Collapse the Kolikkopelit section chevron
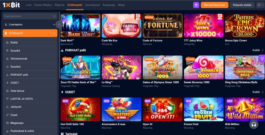This screenshot has height=135, width=265. [x=54, y=33]
